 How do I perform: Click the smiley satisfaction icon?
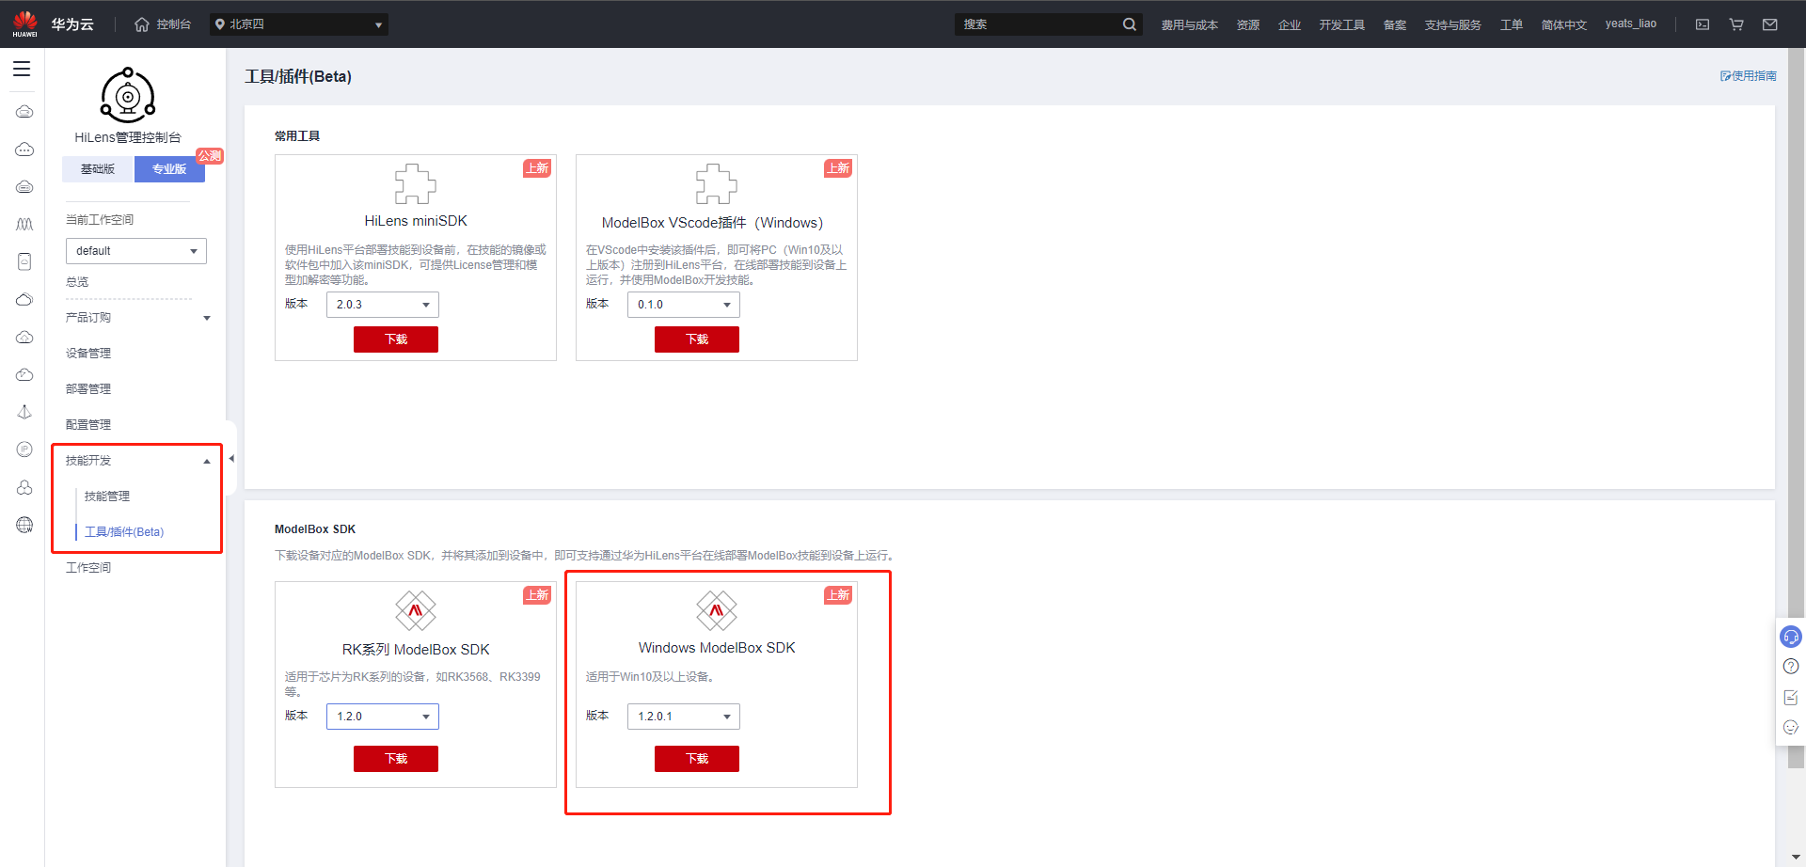click(x=1791, y=727)
